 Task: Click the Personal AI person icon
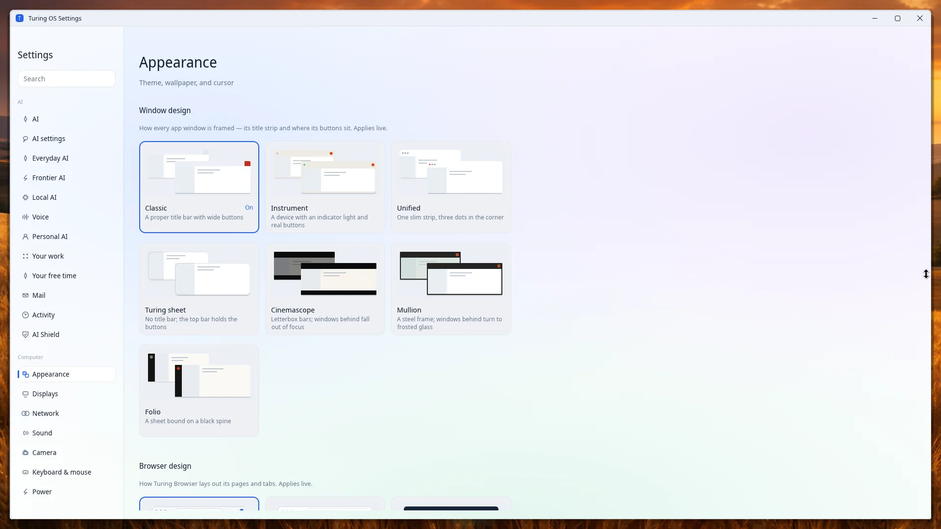click(x=25, y=237)
